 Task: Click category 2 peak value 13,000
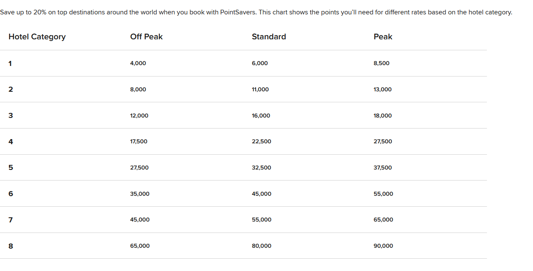click(x=383, y=90)
